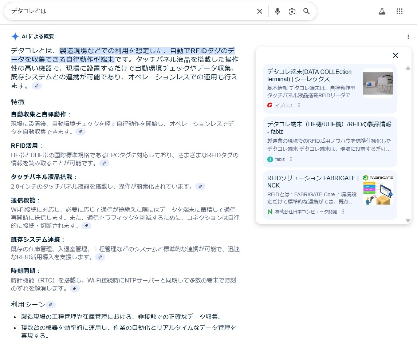Open source link after 通信機能 description

coord(86,226)
